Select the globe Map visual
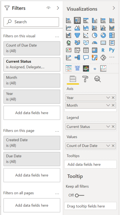 coord(69,43)
